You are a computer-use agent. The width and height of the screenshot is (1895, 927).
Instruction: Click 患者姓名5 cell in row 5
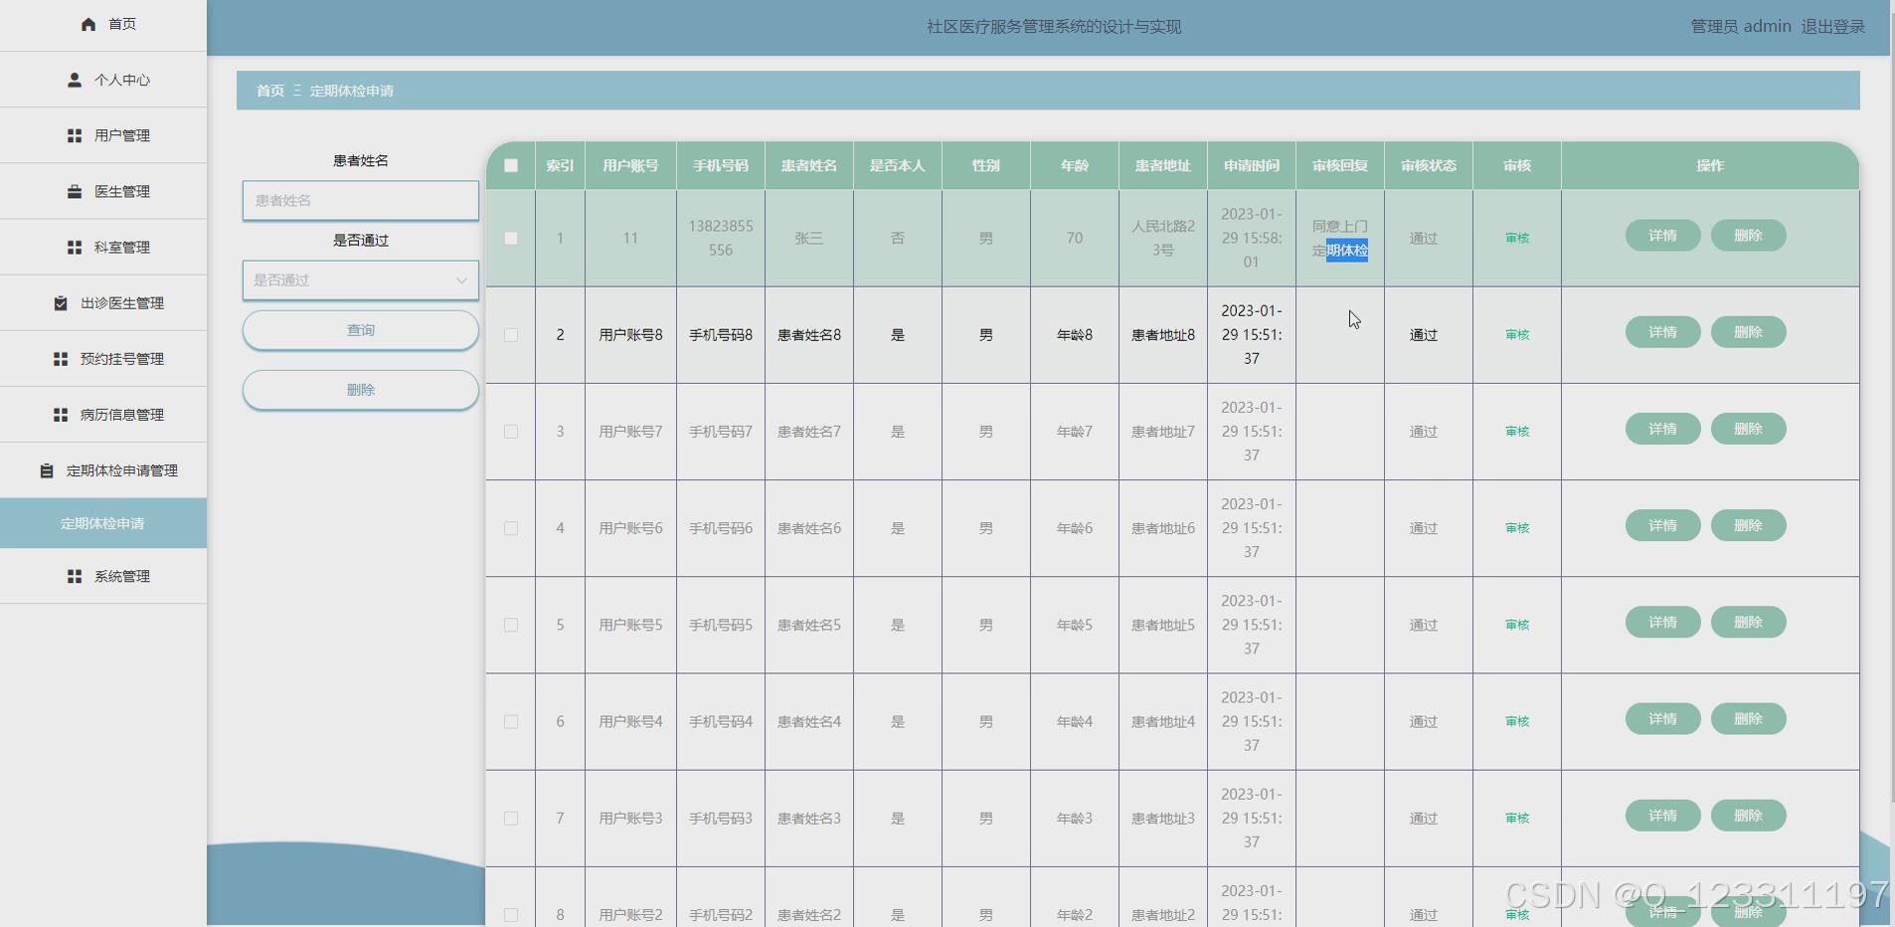tap(809, 625)
